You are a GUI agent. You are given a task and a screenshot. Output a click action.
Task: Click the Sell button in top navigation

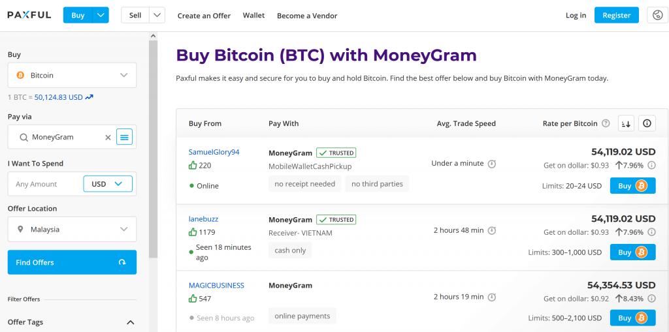[135, 16]
